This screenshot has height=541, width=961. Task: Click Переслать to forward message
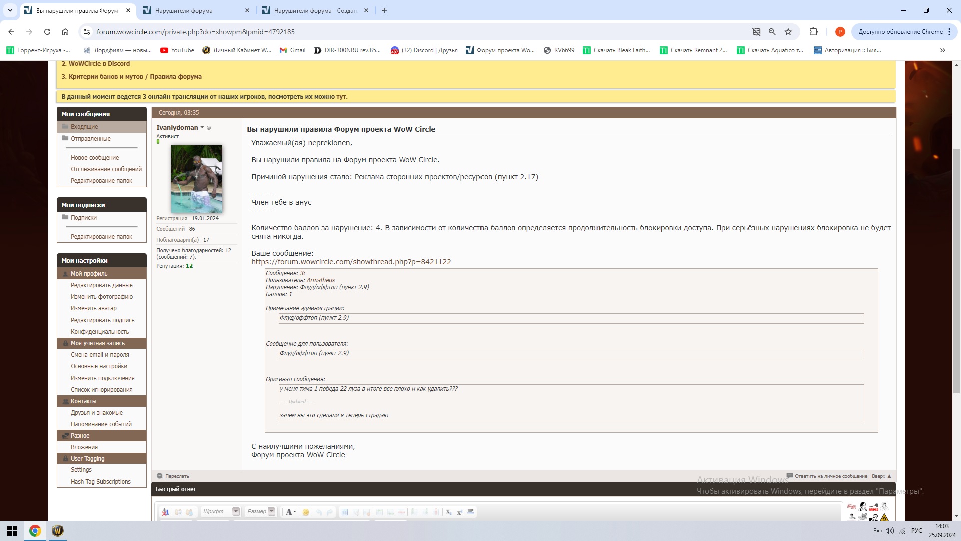(x=177, y=476)
